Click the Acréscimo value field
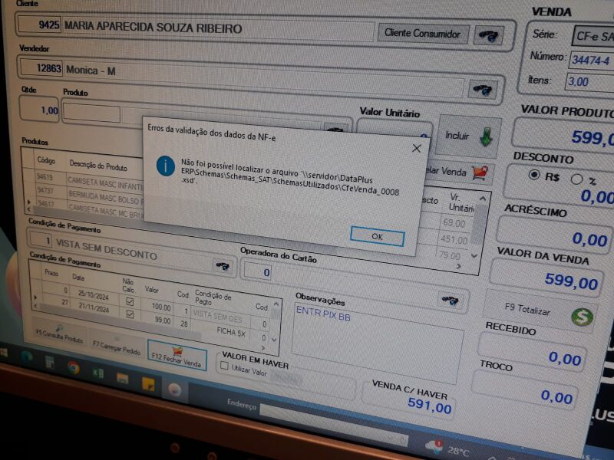614x460 pixels. click(x=554, y=233)
